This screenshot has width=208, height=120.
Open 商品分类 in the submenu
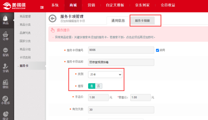pos(25,25)
